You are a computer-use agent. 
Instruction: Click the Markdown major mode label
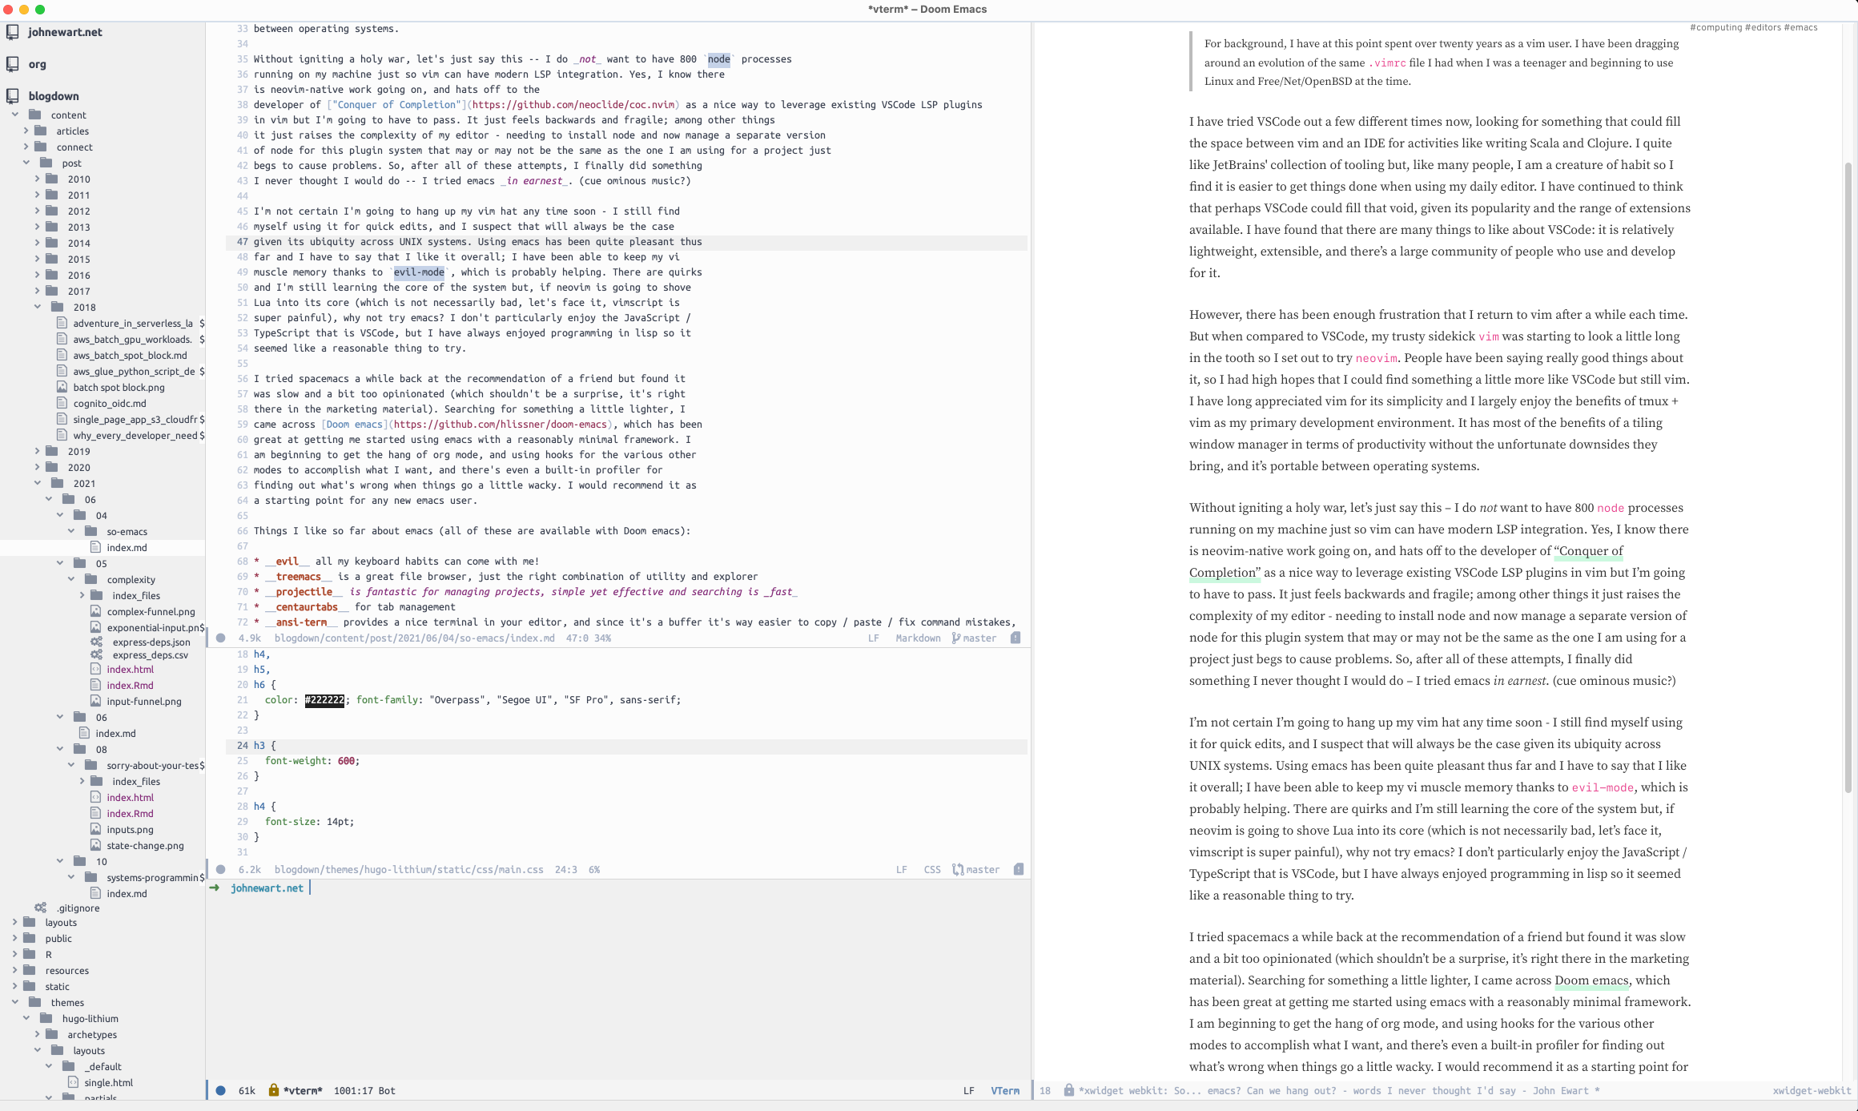pyautogui.click(x=918, y=638)
